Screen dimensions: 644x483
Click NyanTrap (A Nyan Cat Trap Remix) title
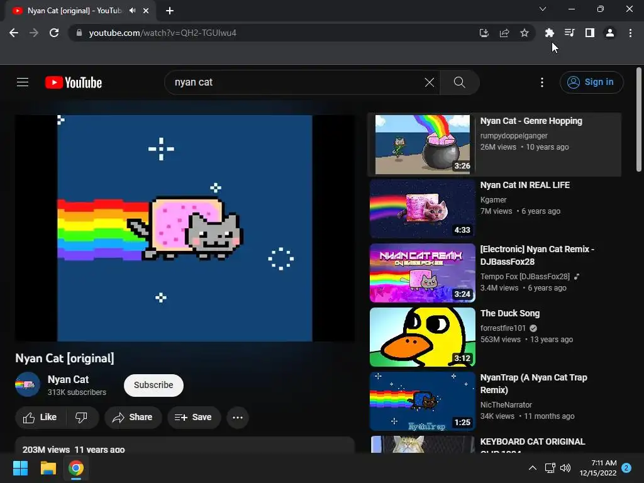[x=533, y=383]
